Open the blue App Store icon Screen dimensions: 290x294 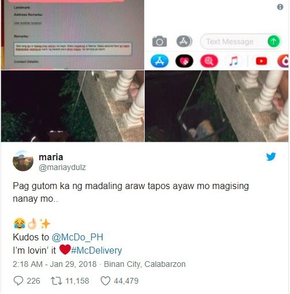(x=160, y=61)
